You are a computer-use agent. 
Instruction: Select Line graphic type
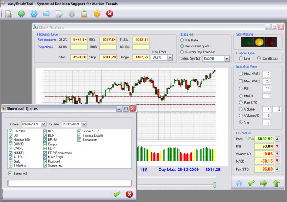pos(241,58)
